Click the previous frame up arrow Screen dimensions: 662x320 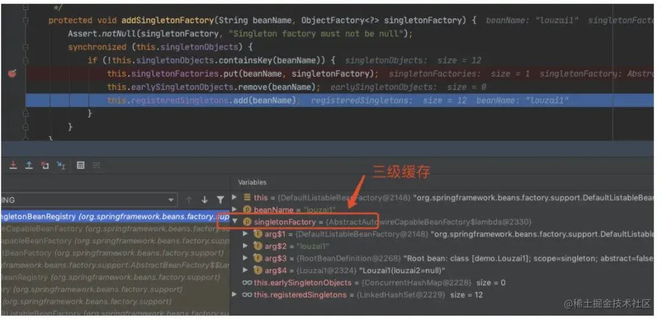coord(189,200)
